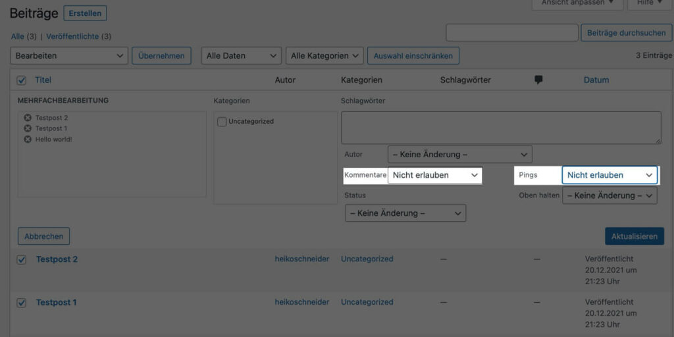Click Beiträge durchsuchen button

pyautogui.click(x=627, y=33)
